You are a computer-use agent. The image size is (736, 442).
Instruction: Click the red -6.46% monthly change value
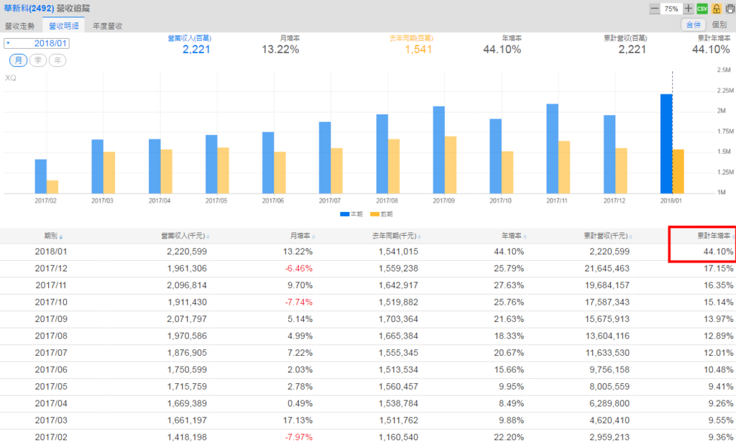(x=298, y=268)
